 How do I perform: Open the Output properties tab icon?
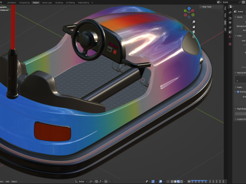coord(230,22)
